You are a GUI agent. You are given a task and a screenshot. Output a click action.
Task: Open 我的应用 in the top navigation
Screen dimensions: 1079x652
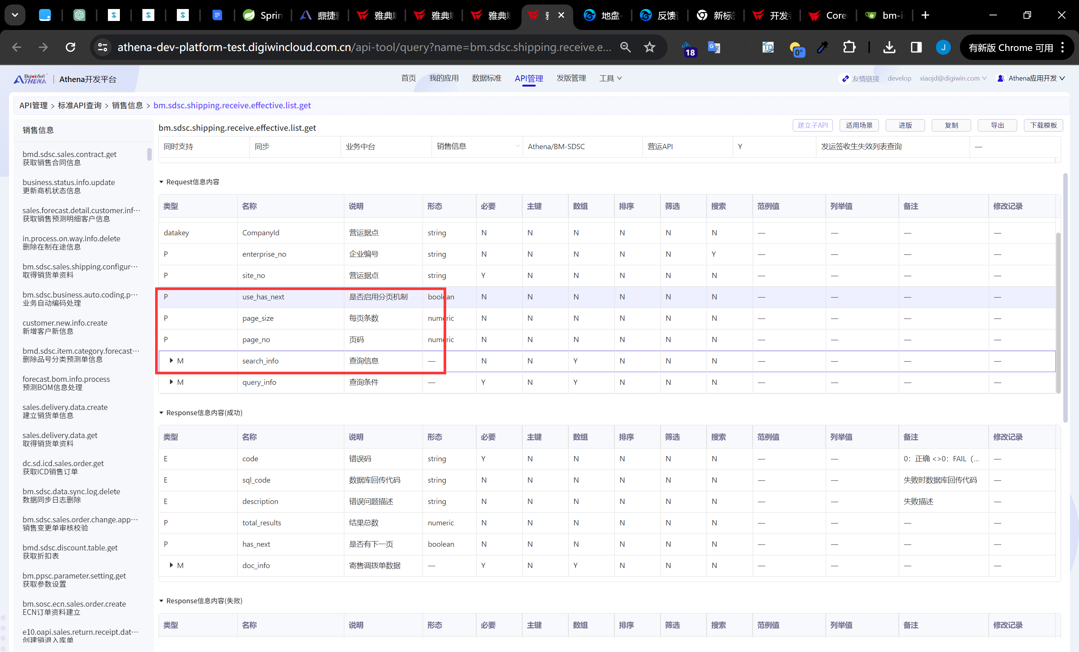pos(444,78)
